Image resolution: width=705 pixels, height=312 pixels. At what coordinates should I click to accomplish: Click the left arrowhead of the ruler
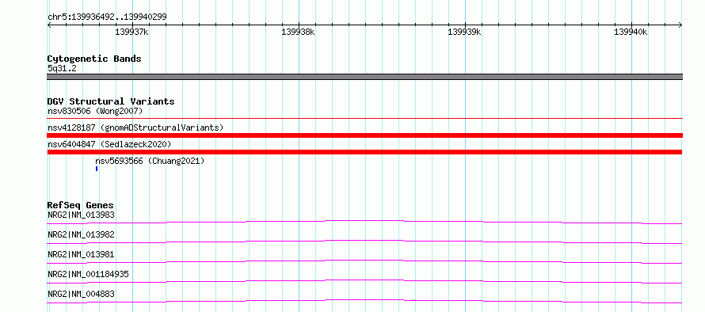point(50,25)
